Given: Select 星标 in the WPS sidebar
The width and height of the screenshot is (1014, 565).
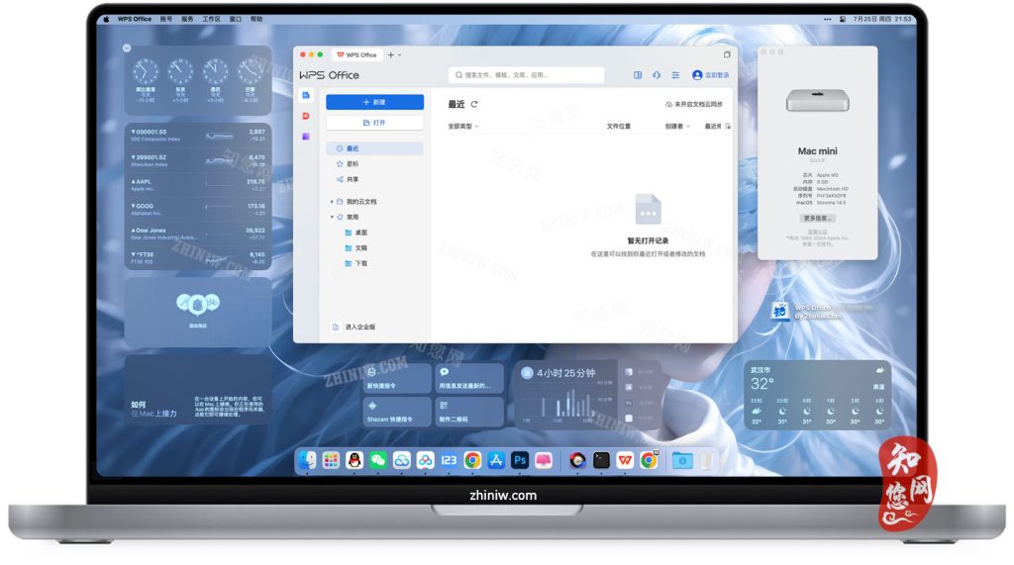Looking at the screenshot, I should tap(375, 164).
